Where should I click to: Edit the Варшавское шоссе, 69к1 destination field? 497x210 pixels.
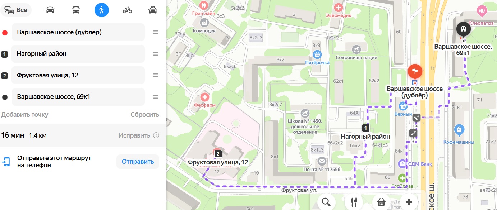click(x=78, y=97)
